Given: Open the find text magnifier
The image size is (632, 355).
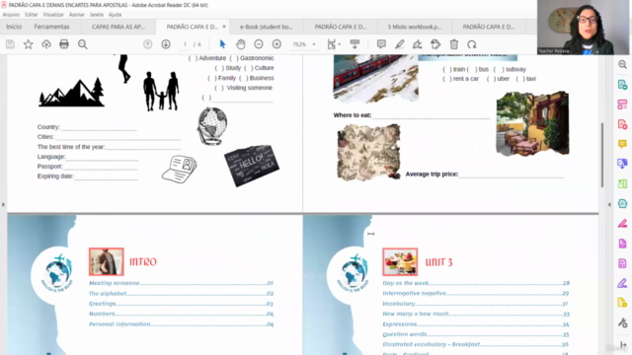Looking at the screenshot, I should [83, 44].
